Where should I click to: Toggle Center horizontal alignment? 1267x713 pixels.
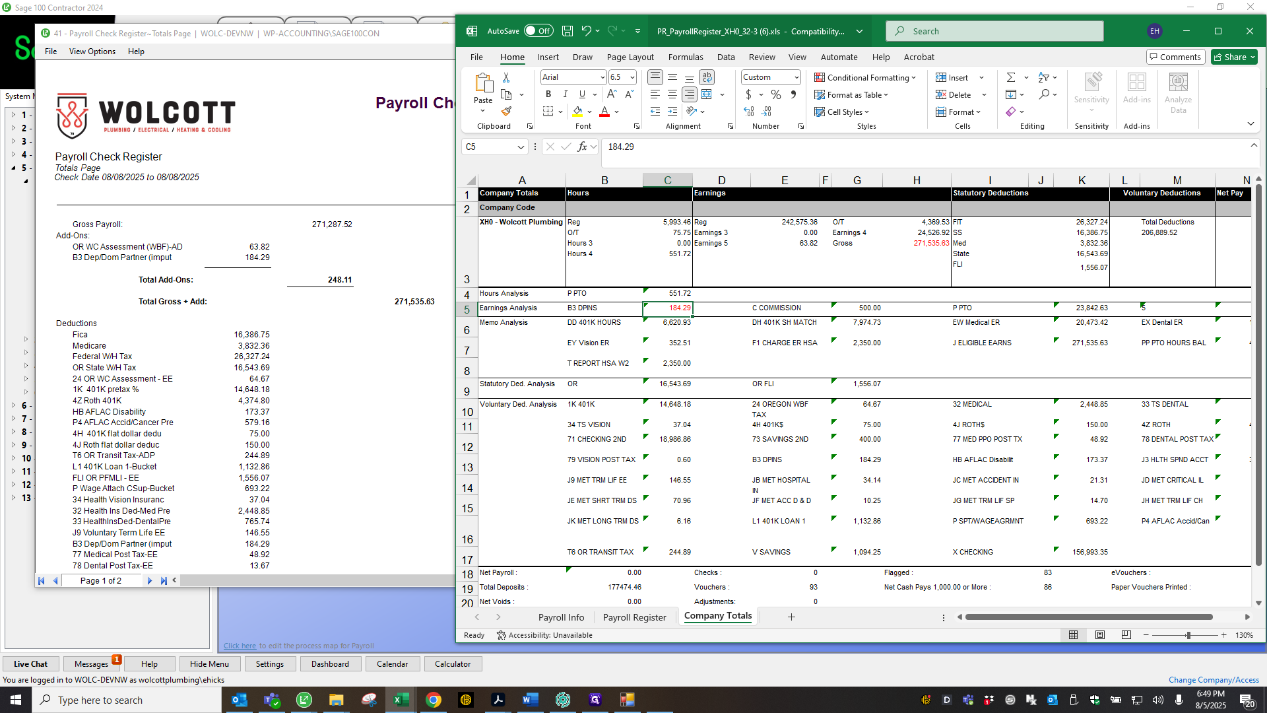pyautogui.click(x=672, y=94)
